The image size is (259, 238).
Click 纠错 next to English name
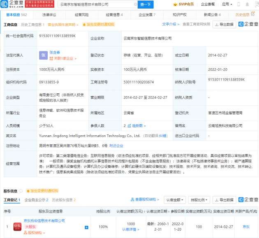coord(162,136)
